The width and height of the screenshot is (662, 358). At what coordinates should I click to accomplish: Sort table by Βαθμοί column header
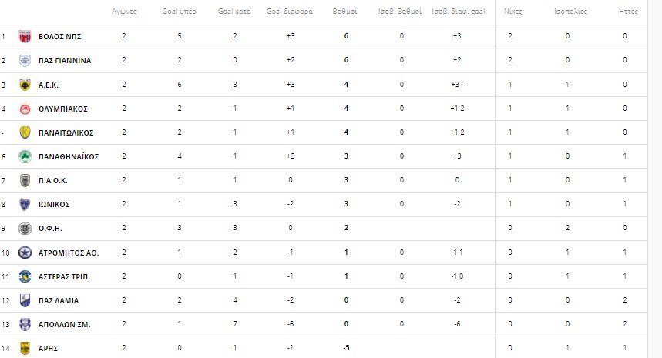coord(344,12)
